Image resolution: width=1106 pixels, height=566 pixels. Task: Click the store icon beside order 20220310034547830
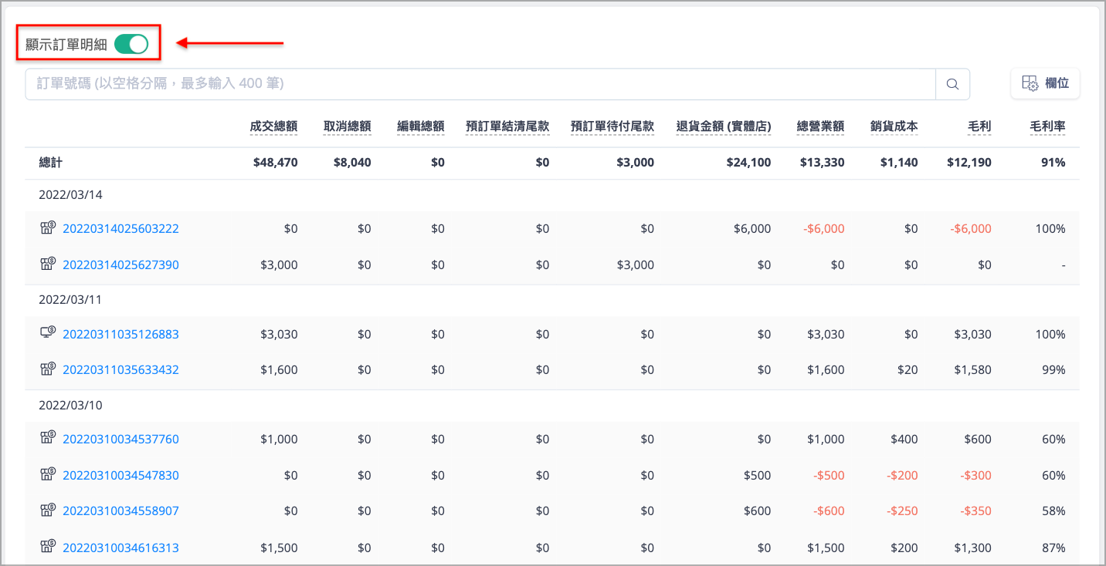click(48, 475)
